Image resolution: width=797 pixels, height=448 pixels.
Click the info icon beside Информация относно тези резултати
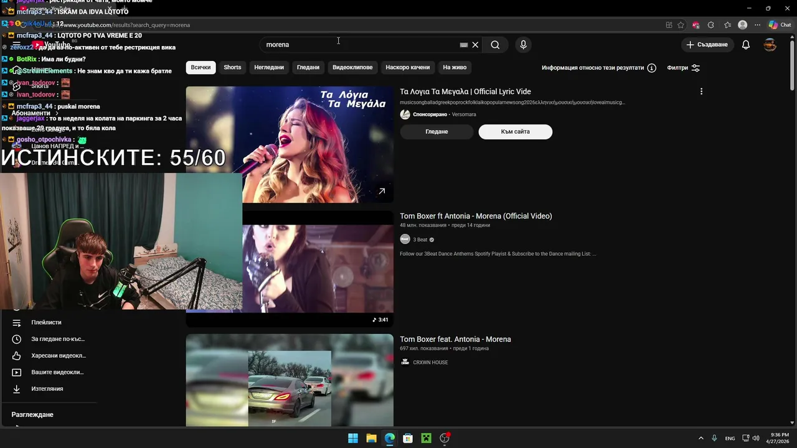pyautogui.click(x=652, y=68)
